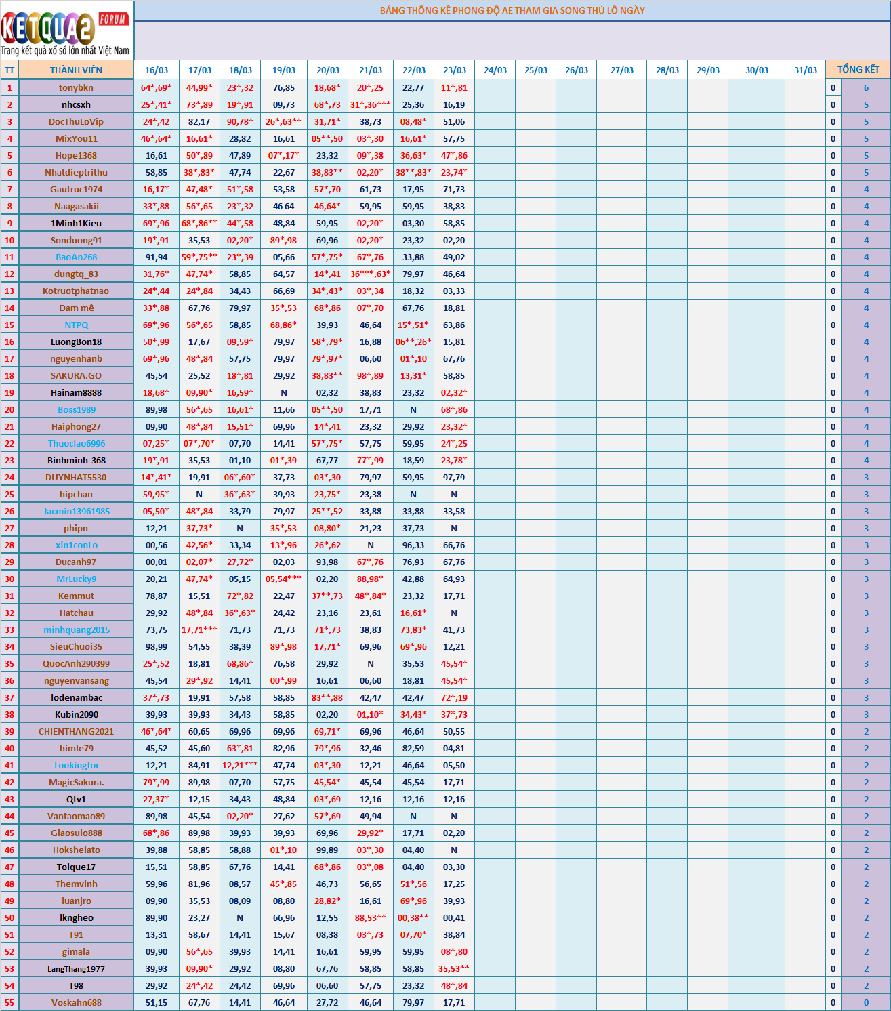Select the 23/03 date column header
The height and width of the screenshot is (1011, 891).
click(x=454, y=70)
